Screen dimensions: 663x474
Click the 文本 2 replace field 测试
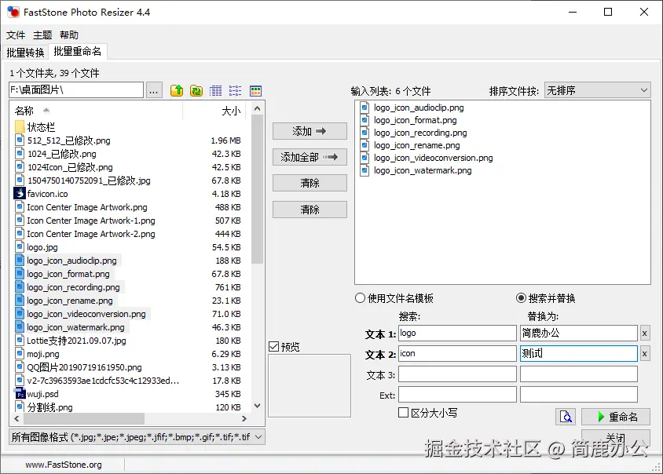coord(578,354)
